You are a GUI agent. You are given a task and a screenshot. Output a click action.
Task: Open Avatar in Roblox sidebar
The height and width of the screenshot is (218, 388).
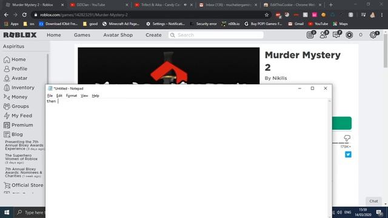15,78
